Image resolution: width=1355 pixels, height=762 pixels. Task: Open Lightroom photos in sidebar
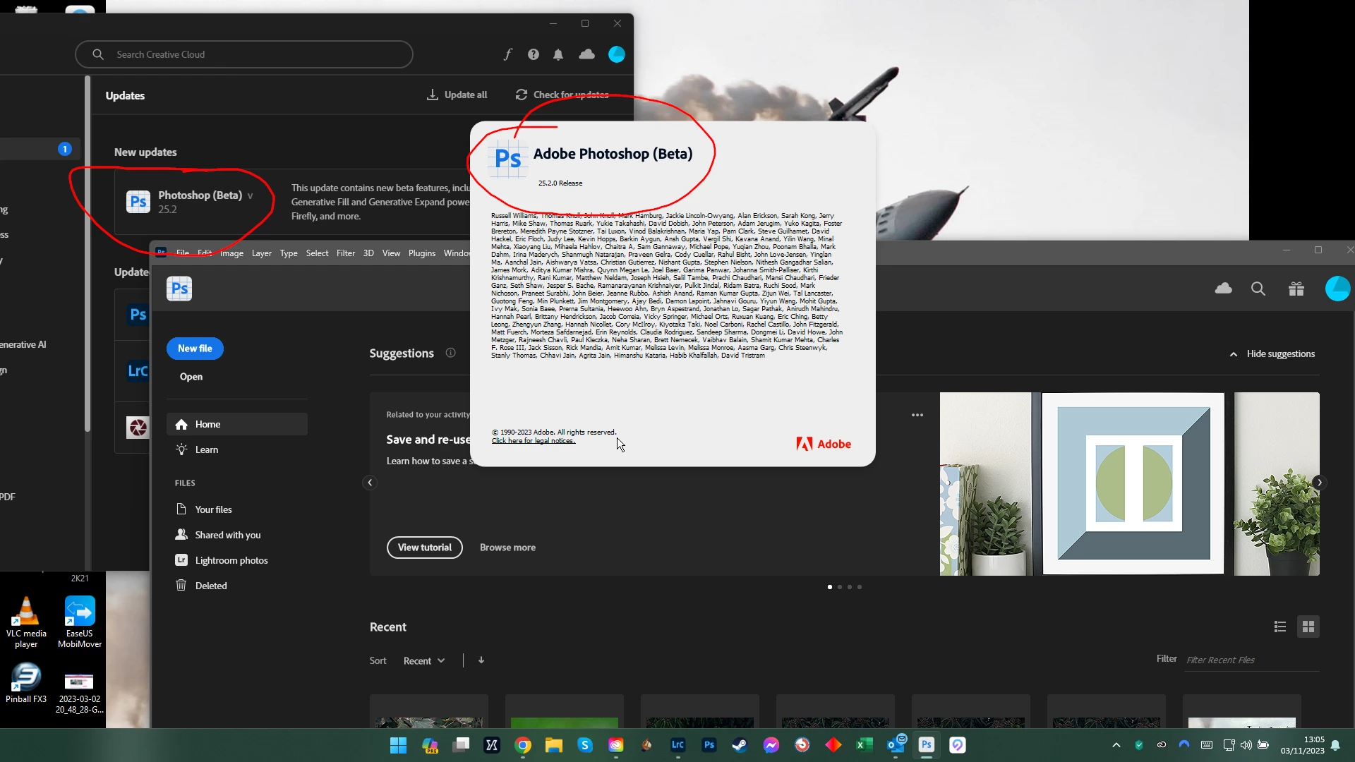pos(231,560)
